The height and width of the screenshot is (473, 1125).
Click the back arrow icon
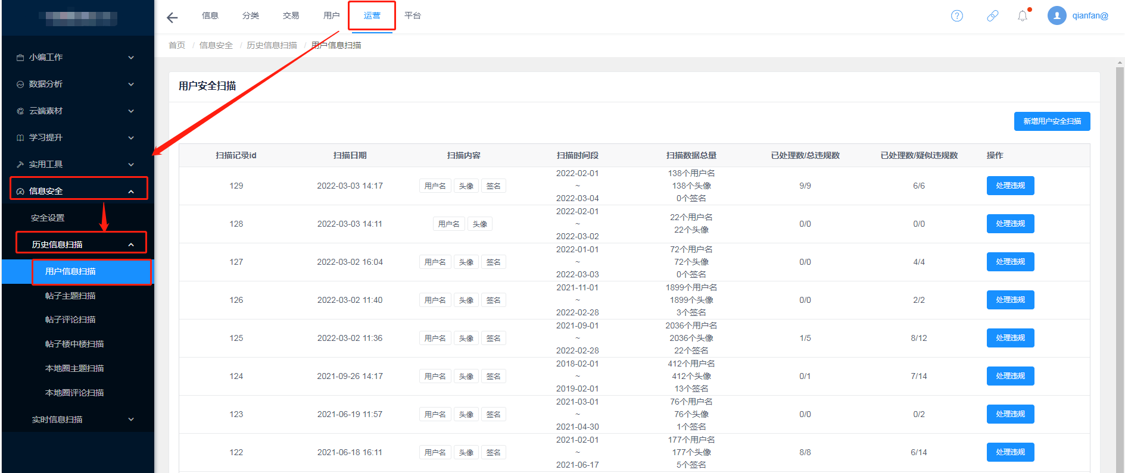coord(172,18)
